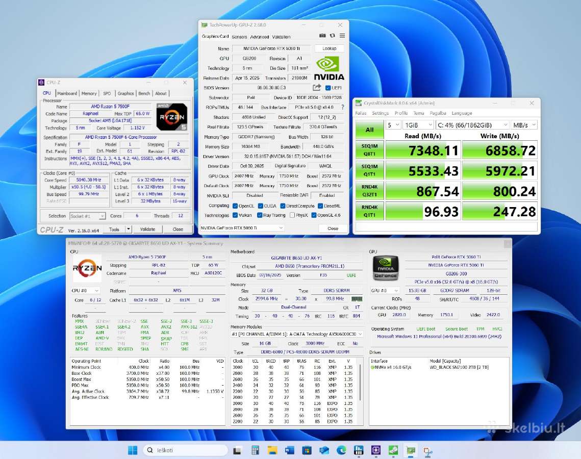The image size is (581, 459).
Task: Switch to HWiNFO via its taskbar icon
Action: coord(358,450)
